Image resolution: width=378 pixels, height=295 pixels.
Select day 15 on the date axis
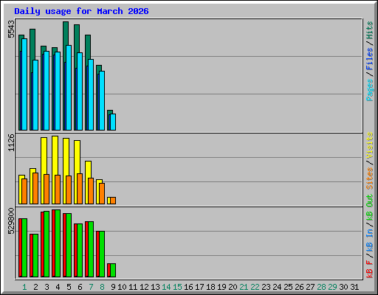tap(177, 287)
